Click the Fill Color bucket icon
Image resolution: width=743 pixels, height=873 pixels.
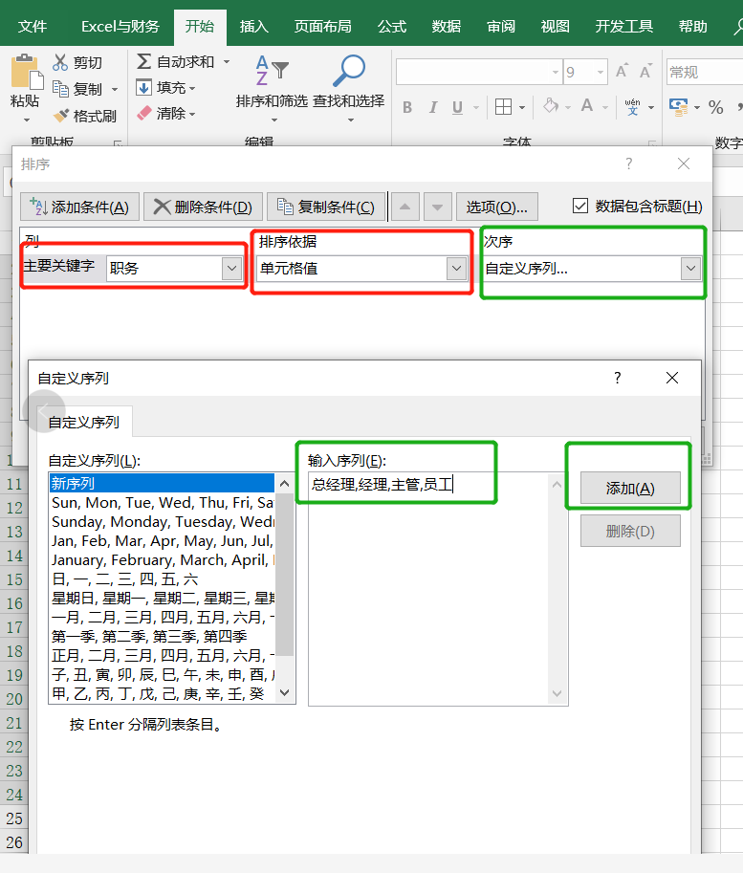pyautogui.click(x=551, y=106)
